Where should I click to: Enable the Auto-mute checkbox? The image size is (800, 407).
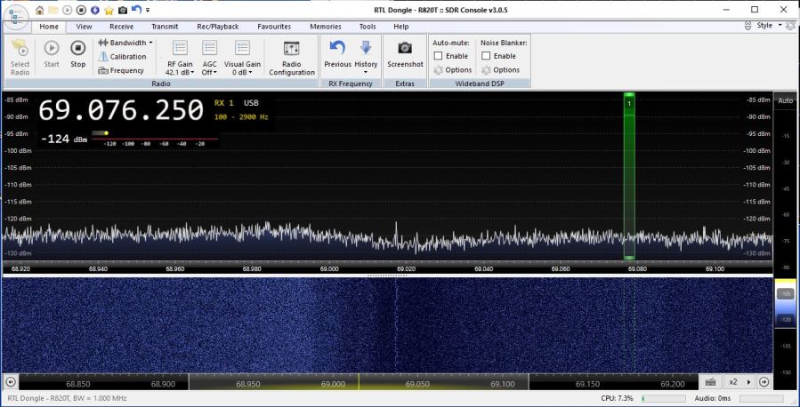pyautogui.click(x=438, y=56)
